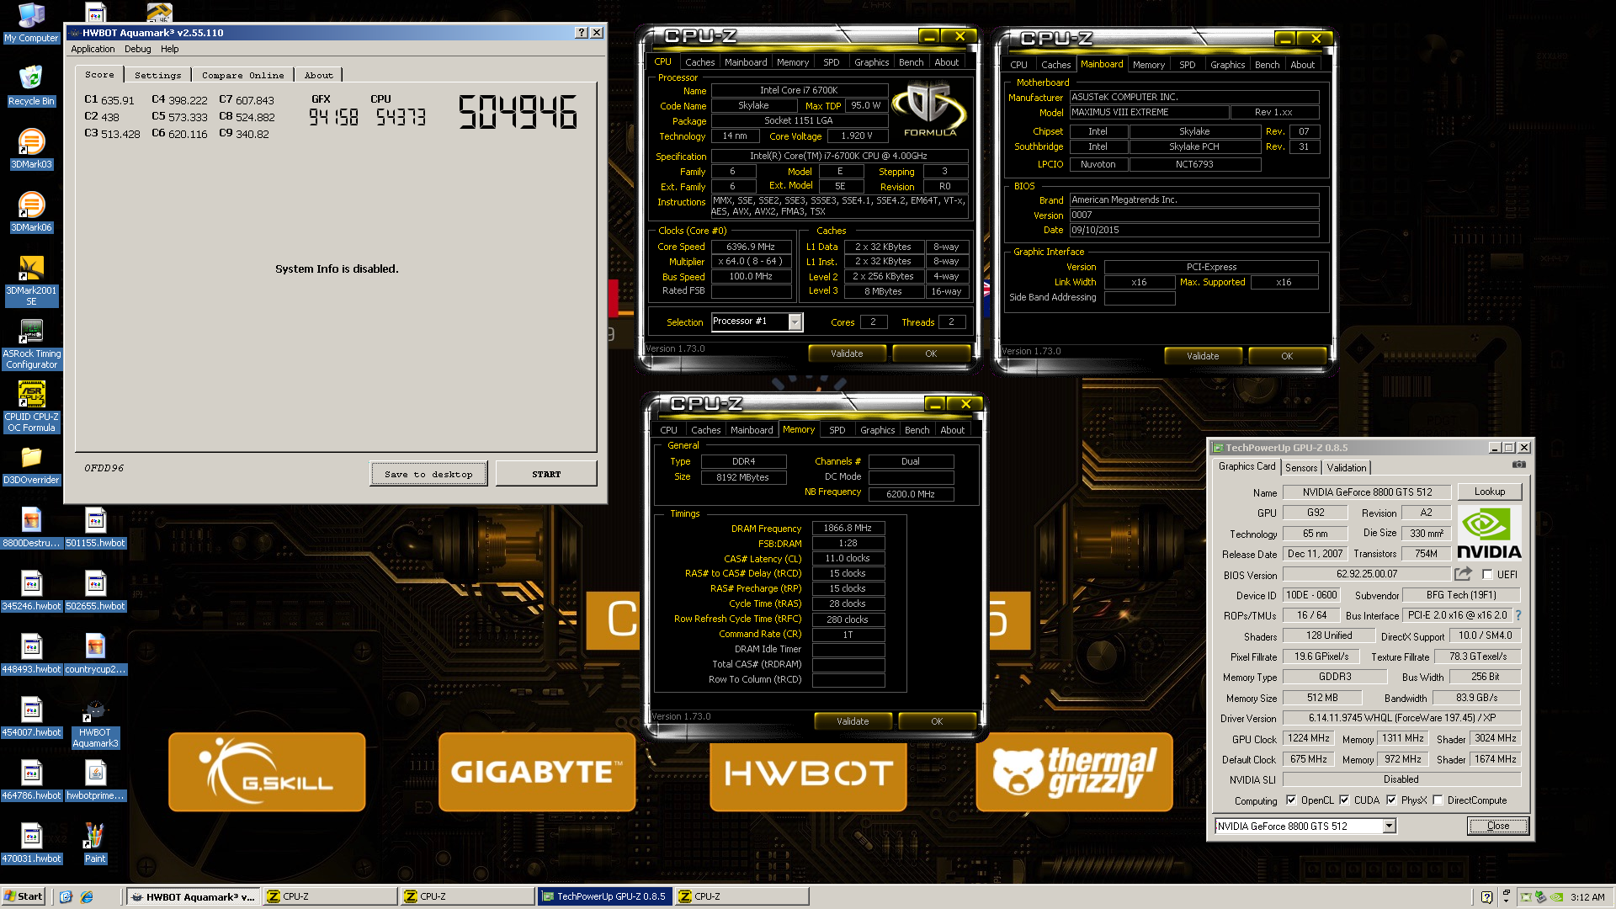
Task: Toggle the PhysX checkbox in GPU-Z
Action: coord(1391,800)
